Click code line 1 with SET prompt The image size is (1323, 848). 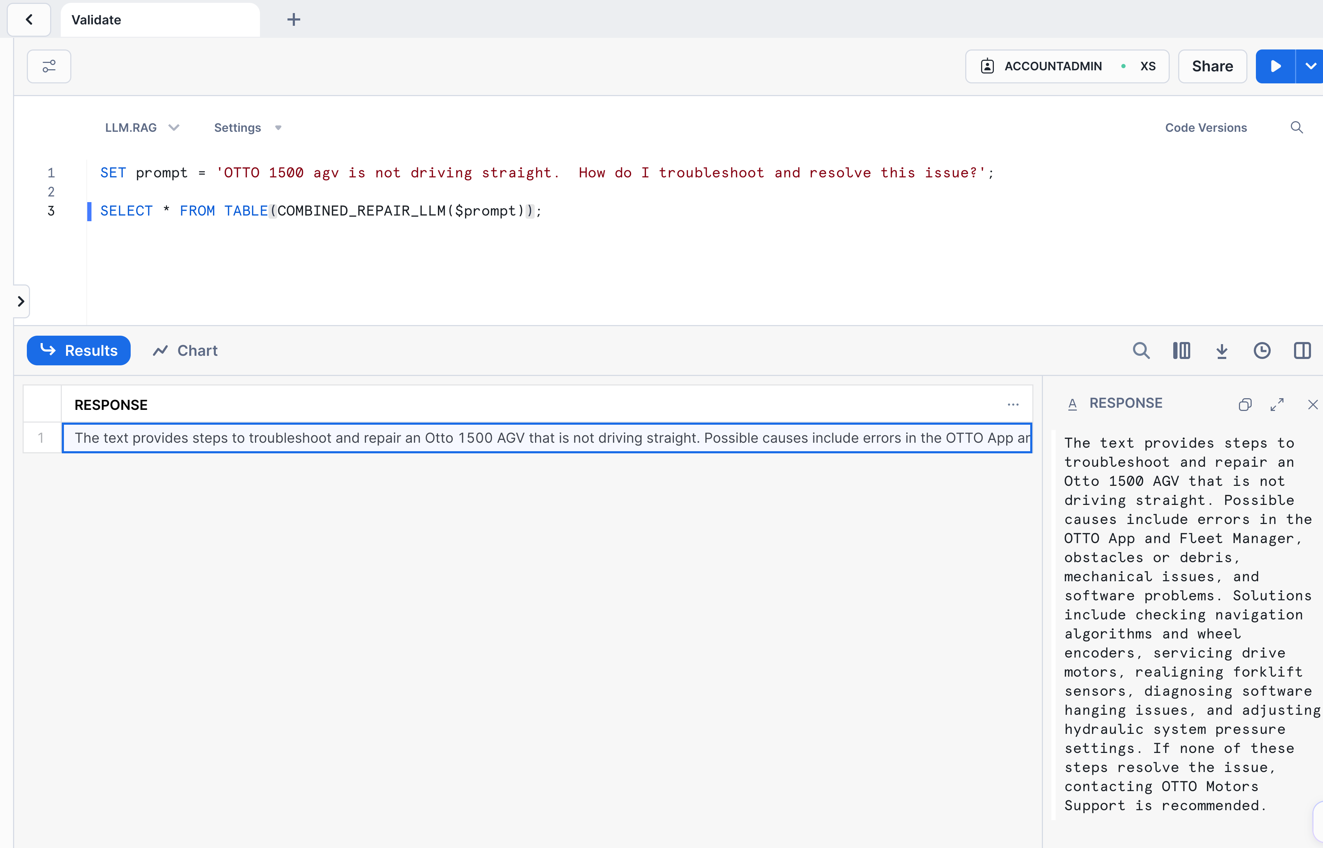(x=547, y=173)
